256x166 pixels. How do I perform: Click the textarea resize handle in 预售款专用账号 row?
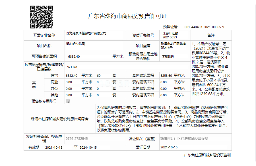pyautogui.click(x=68, y=101)
